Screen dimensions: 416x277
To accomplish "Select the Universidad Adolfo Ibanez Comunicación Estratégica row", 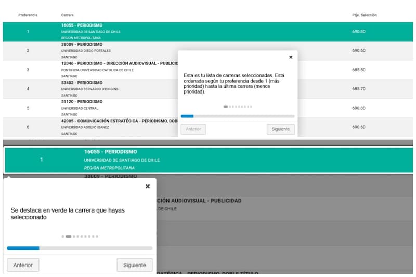I will point(104,127).
